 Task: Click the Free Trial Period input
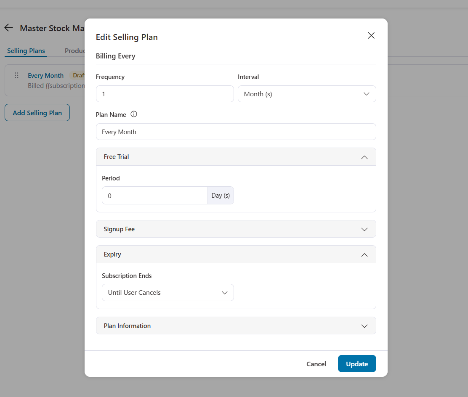[154, 195]
